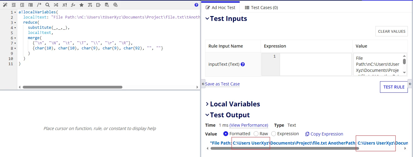This screenshot has height=157, width=413.
Task: Click the globe toolbar icon
Action: pyautogui.click(x=115, y=5)
